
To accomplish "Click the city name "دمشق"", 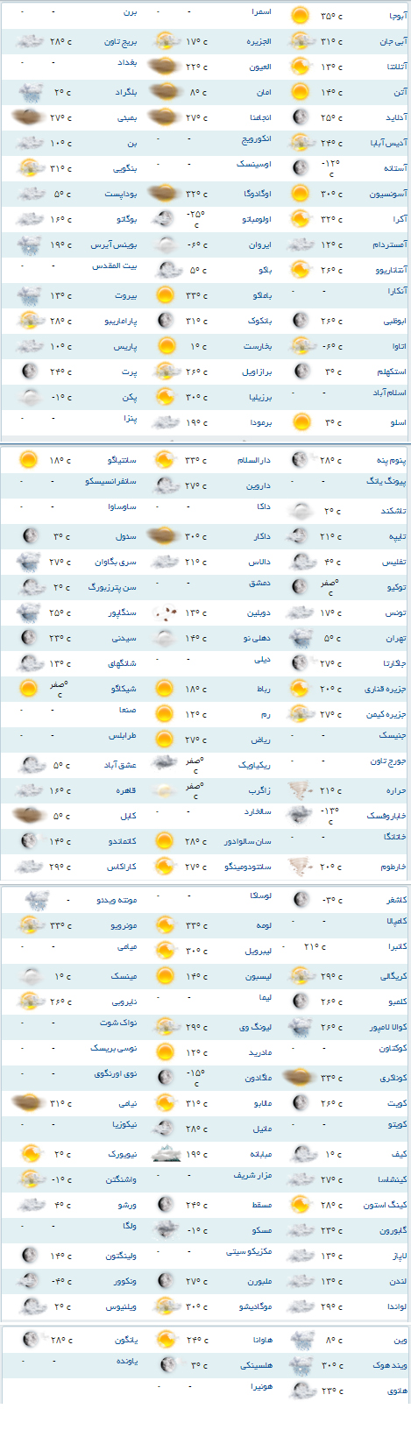I will coord(260,584).
